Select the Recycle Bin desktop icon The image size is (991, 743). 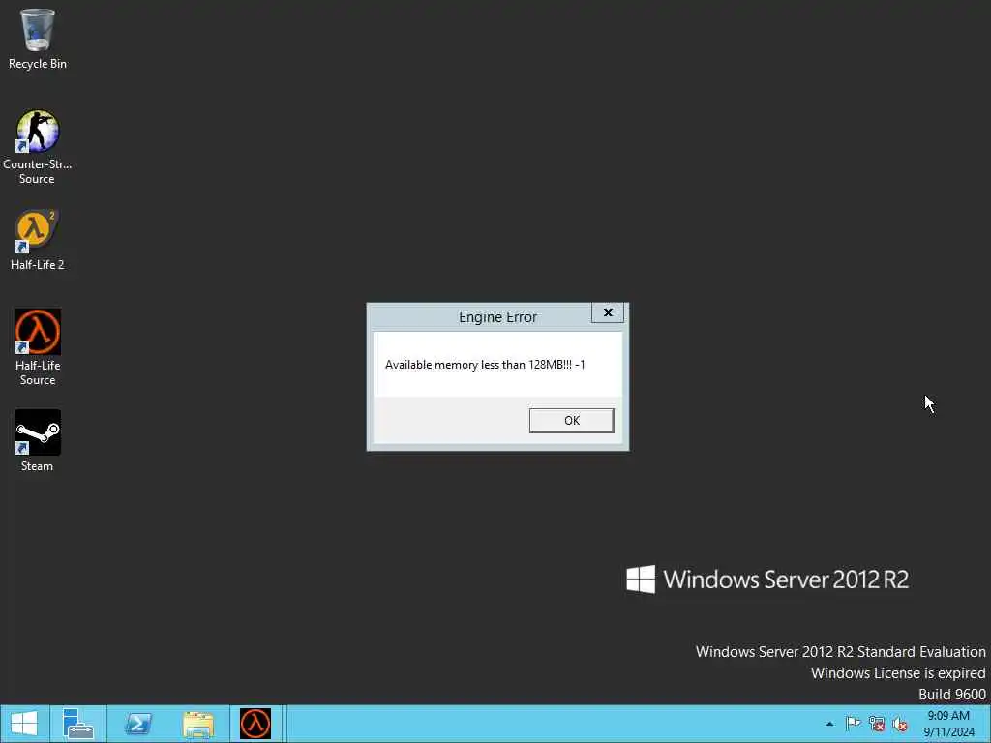click(38, 39)
